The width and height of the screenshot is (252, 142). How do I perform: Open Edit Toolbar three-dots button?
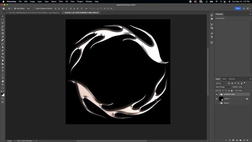coord(3,88)
